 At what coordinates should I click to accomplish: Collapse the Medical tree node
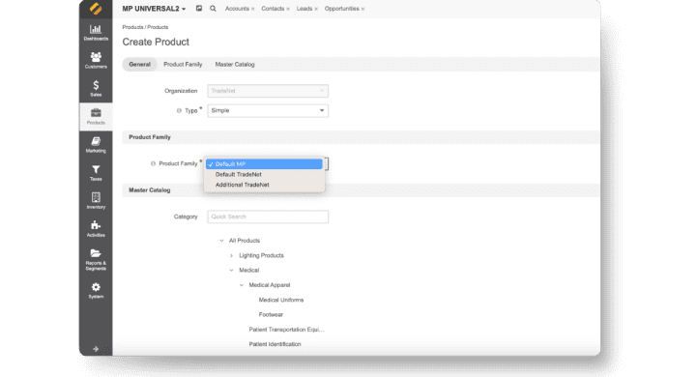point(231,271)
